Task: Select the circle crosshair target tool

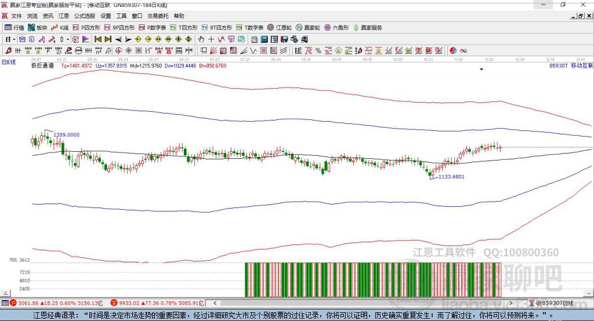Action: coord(118,51)
